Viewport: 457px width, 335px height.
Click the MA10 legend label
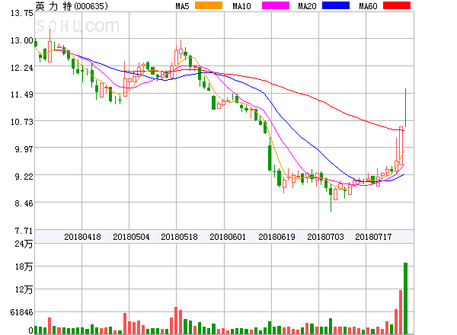pyautogui.click(x=241, y=6)
